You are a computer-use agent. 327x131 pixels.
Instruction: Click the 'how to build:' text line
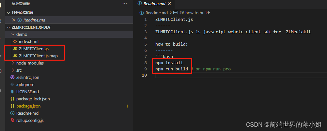pos(172,44)
